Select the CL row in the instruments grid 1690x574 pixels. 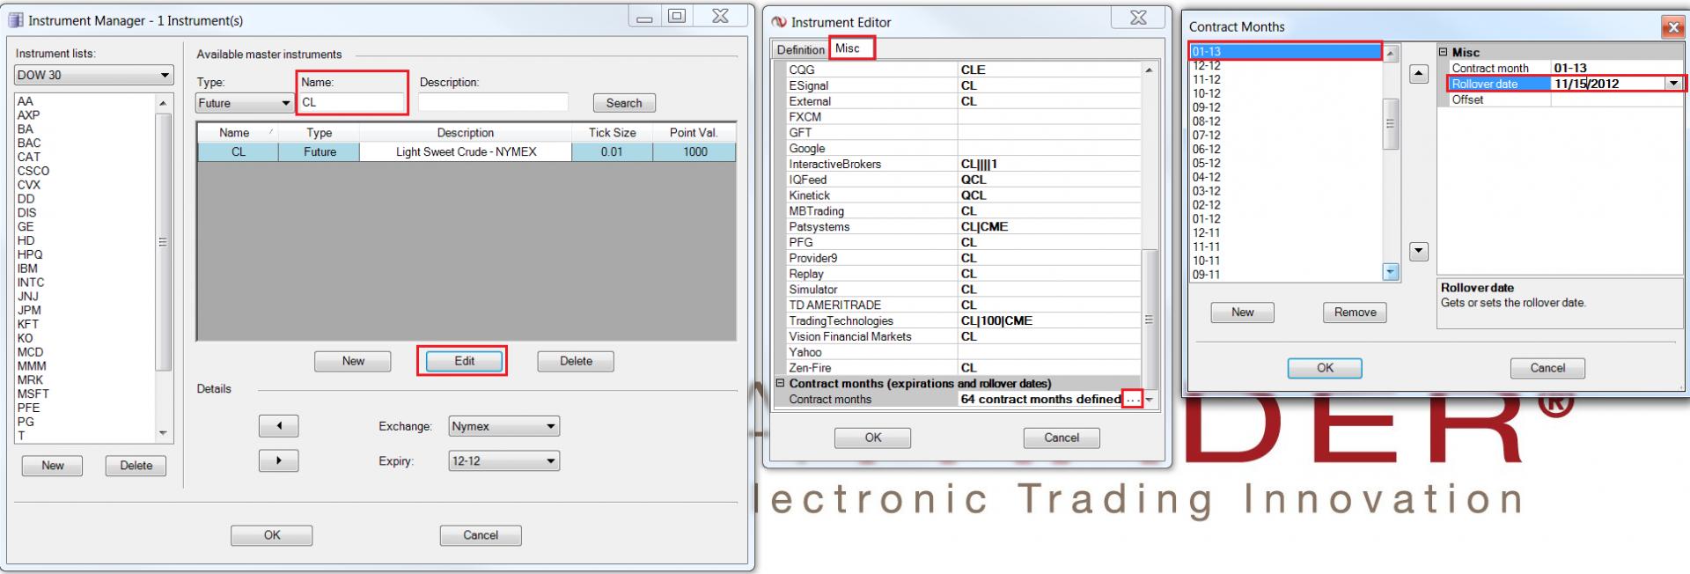466,151
